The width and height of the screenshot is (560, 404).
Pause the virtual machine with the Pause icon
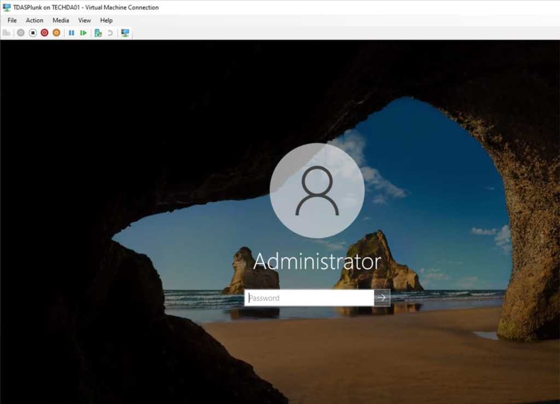click(72, 33)
